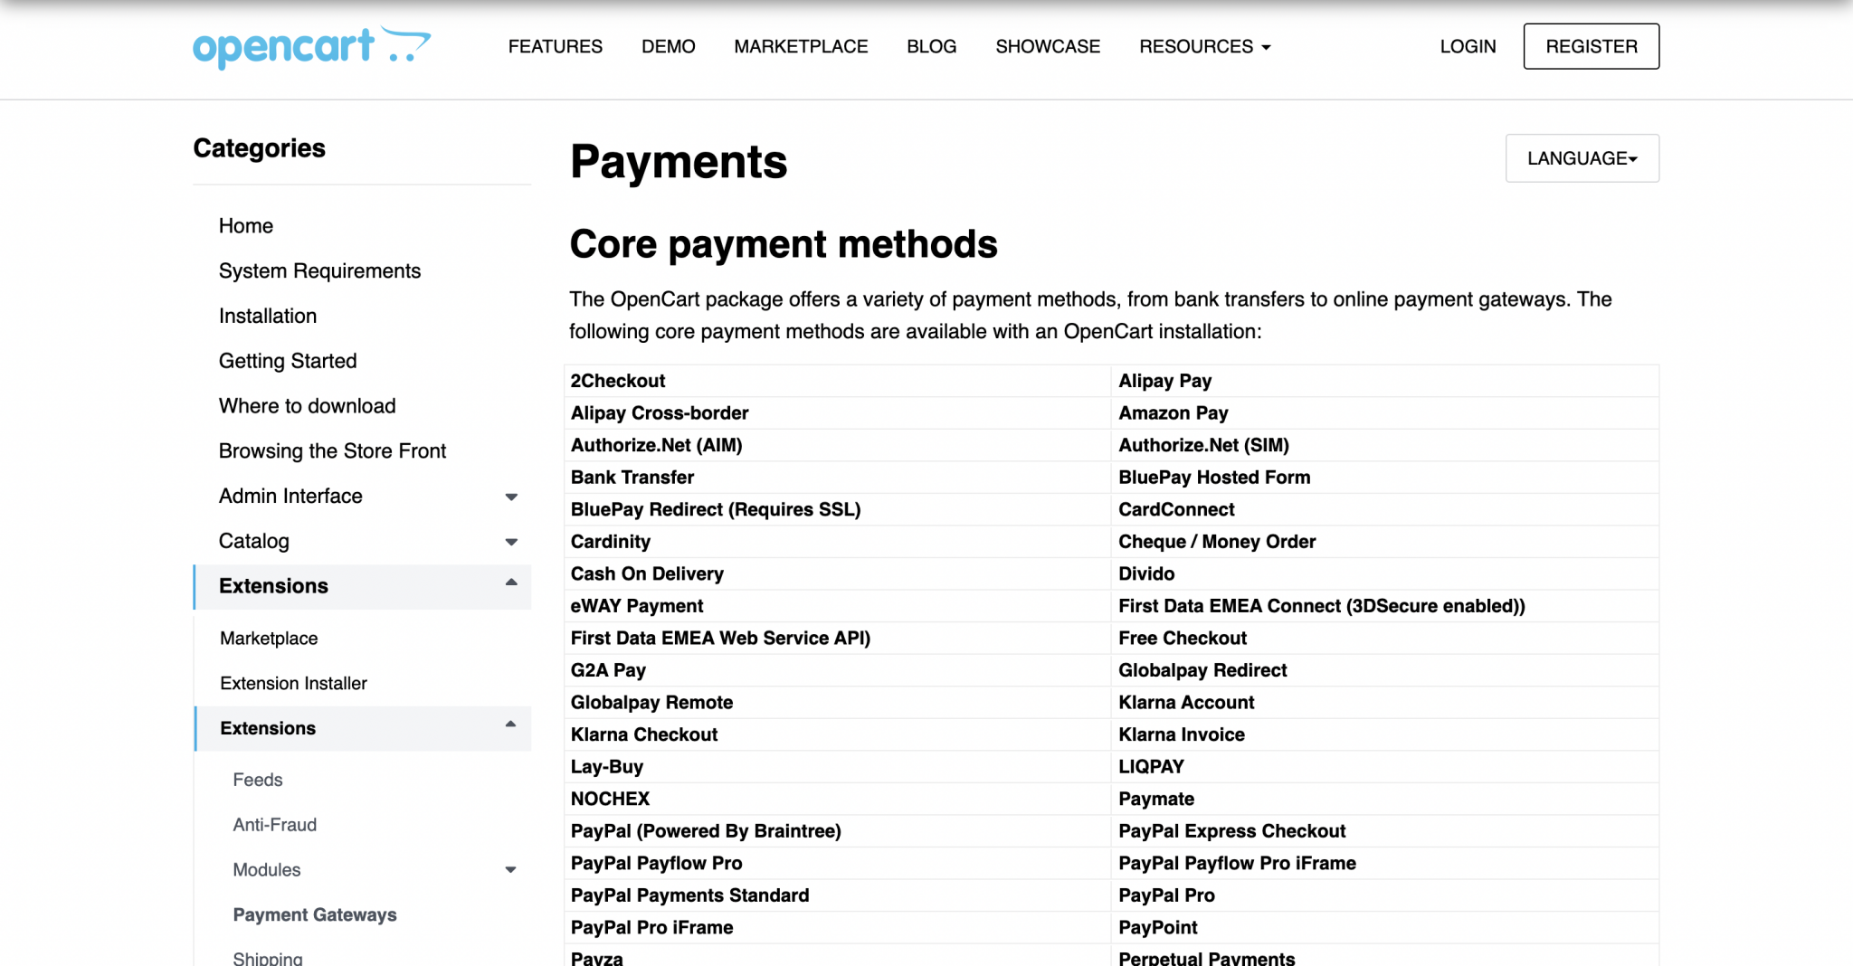The height and width of the screenshot is (966, 1853).
Task: Open the Anti-Fraud section
Action: click(x=274, y=824)
